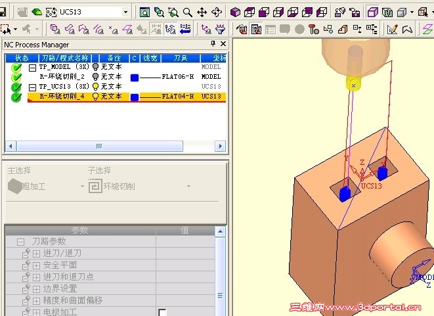The width and height of the screenshot is (434, 316).
Task: Open the 主选择 粗加工 dropdown
Action: 82,186
